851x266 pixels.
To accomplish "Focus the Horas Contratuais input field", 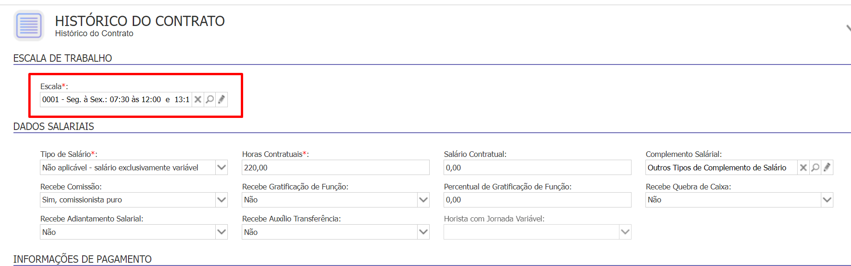I will tap(335, 168).
